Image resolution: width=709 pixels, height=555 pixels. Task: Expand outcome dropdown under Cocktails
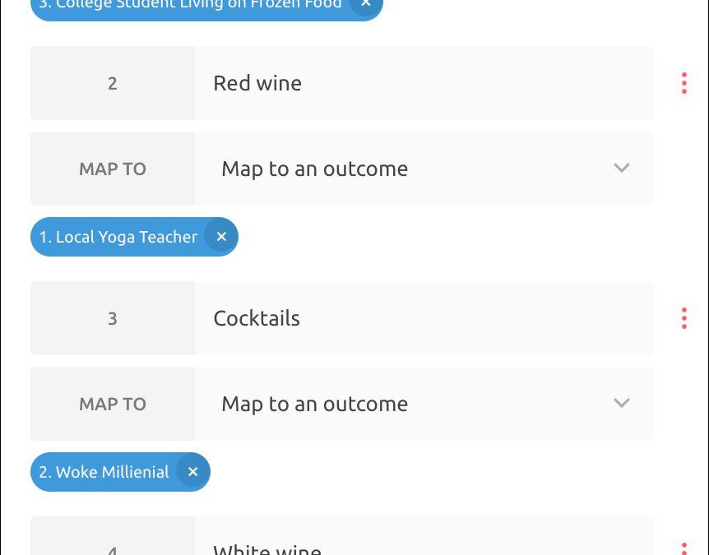[x=424, y=404]
